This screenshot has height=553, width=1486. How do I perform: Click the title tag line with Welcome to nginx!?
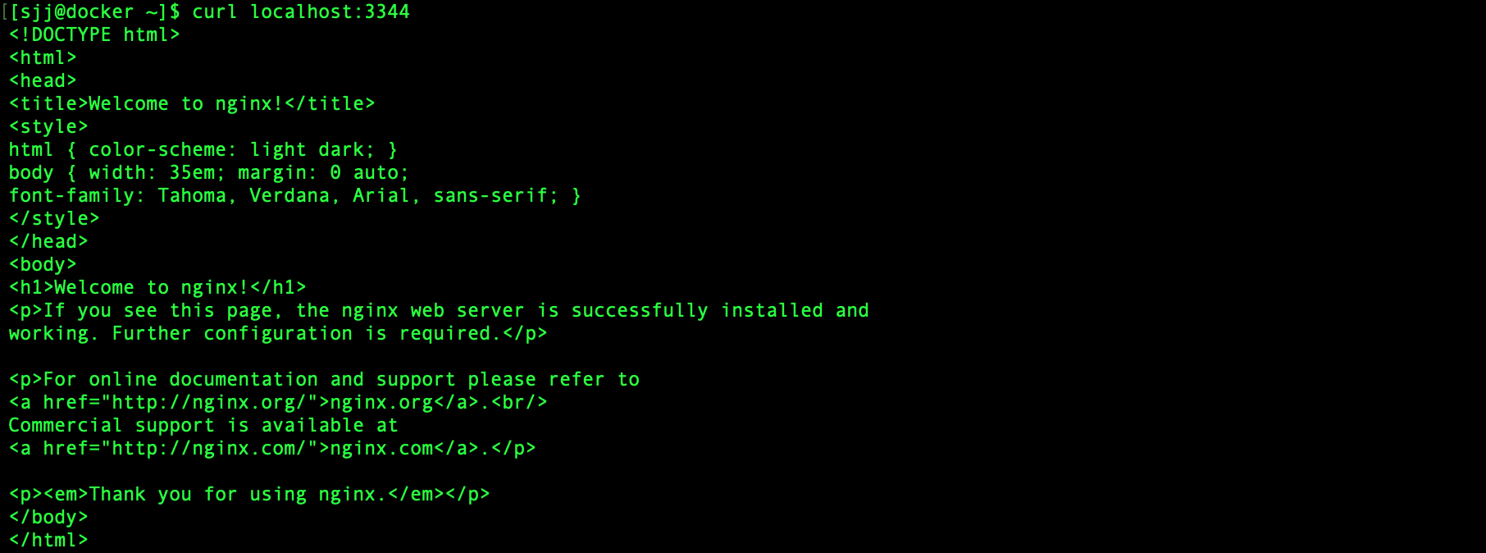[x=191, y=103]
